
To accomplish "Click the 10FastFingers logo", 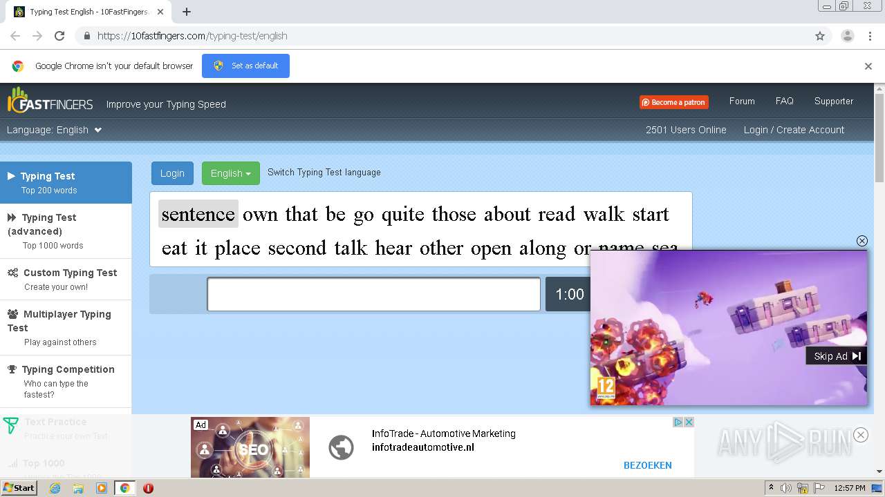I will [x=50, y=101].
